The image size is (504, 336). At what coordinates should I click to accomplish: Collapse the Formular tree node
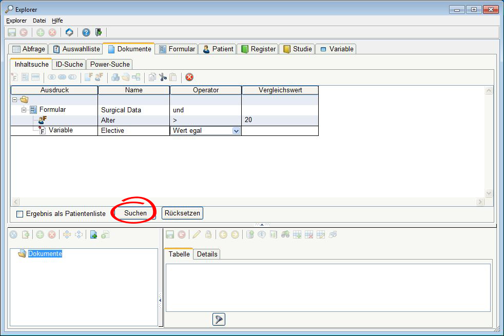coord(24,110)
